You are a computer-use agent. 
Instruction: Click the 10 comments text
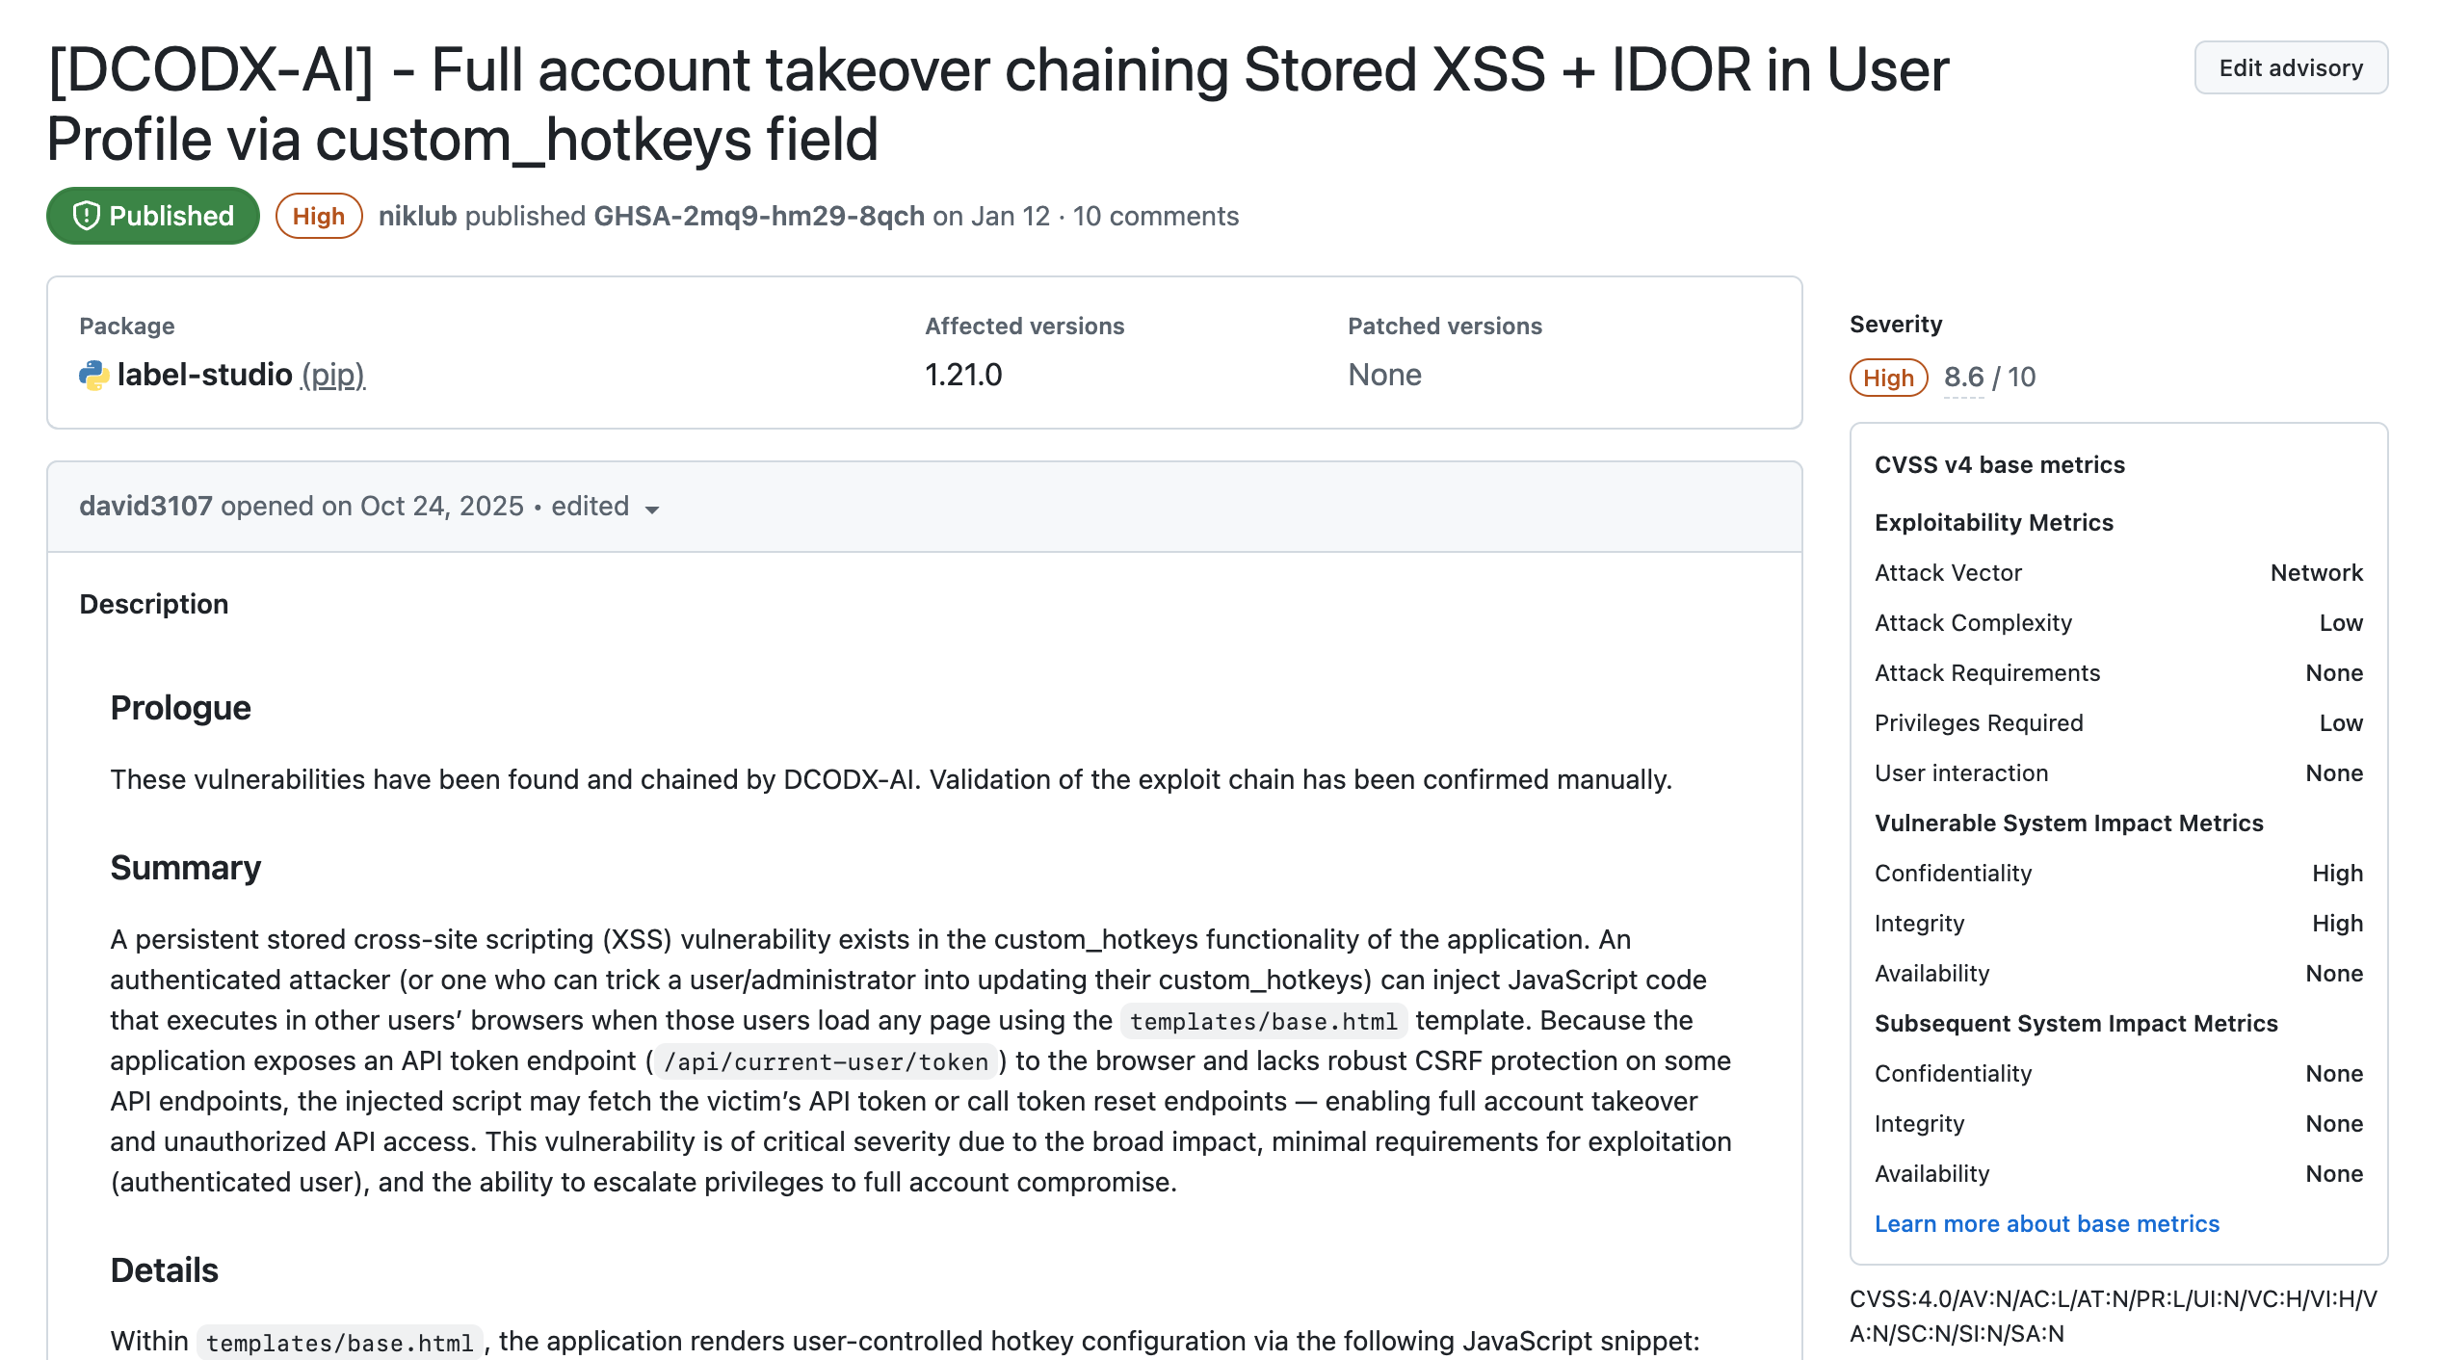[x=1155, y=216]
